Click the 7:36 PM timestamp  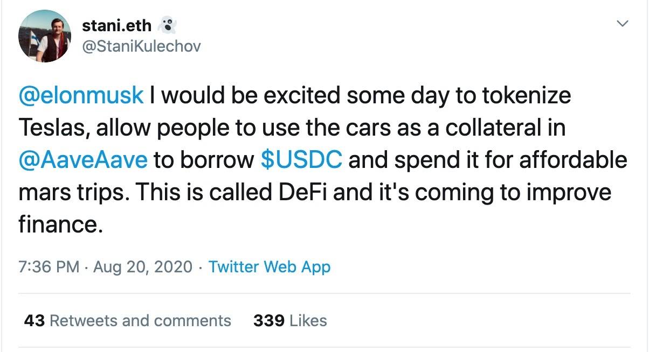(x=49, y=266)
